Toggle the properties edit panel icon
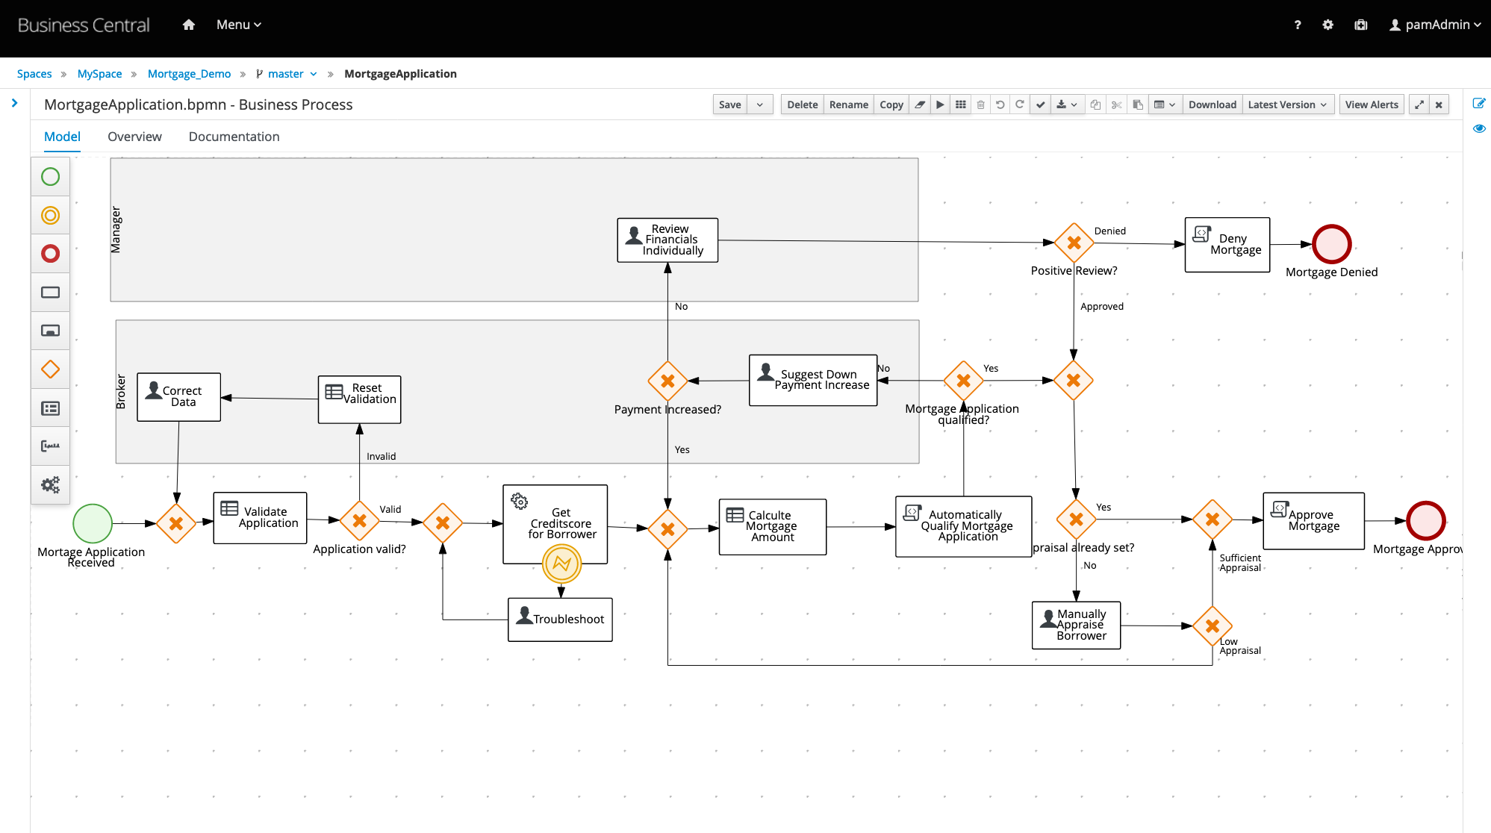This screenshot has width=1491, height=833. (x=1478, y=104)
